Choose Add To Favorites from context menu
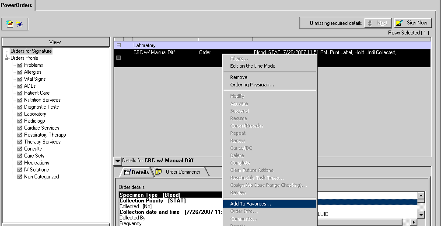This screenshot has width=448, height=226. click(x=251, y=204)
